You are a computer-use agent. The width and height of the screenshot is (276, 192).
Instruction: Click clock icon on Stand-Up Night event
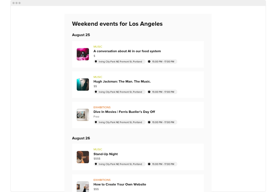[149, 164]
